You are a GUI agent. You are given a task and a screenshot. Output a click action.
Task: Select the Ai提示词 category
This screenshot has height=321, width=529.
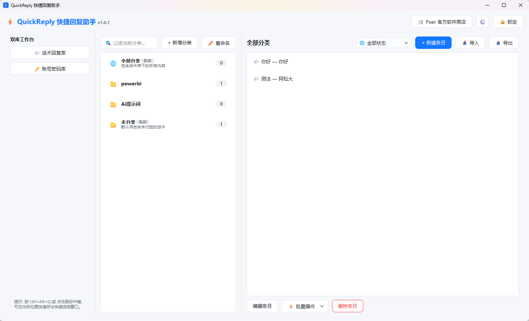pos(168,104)
